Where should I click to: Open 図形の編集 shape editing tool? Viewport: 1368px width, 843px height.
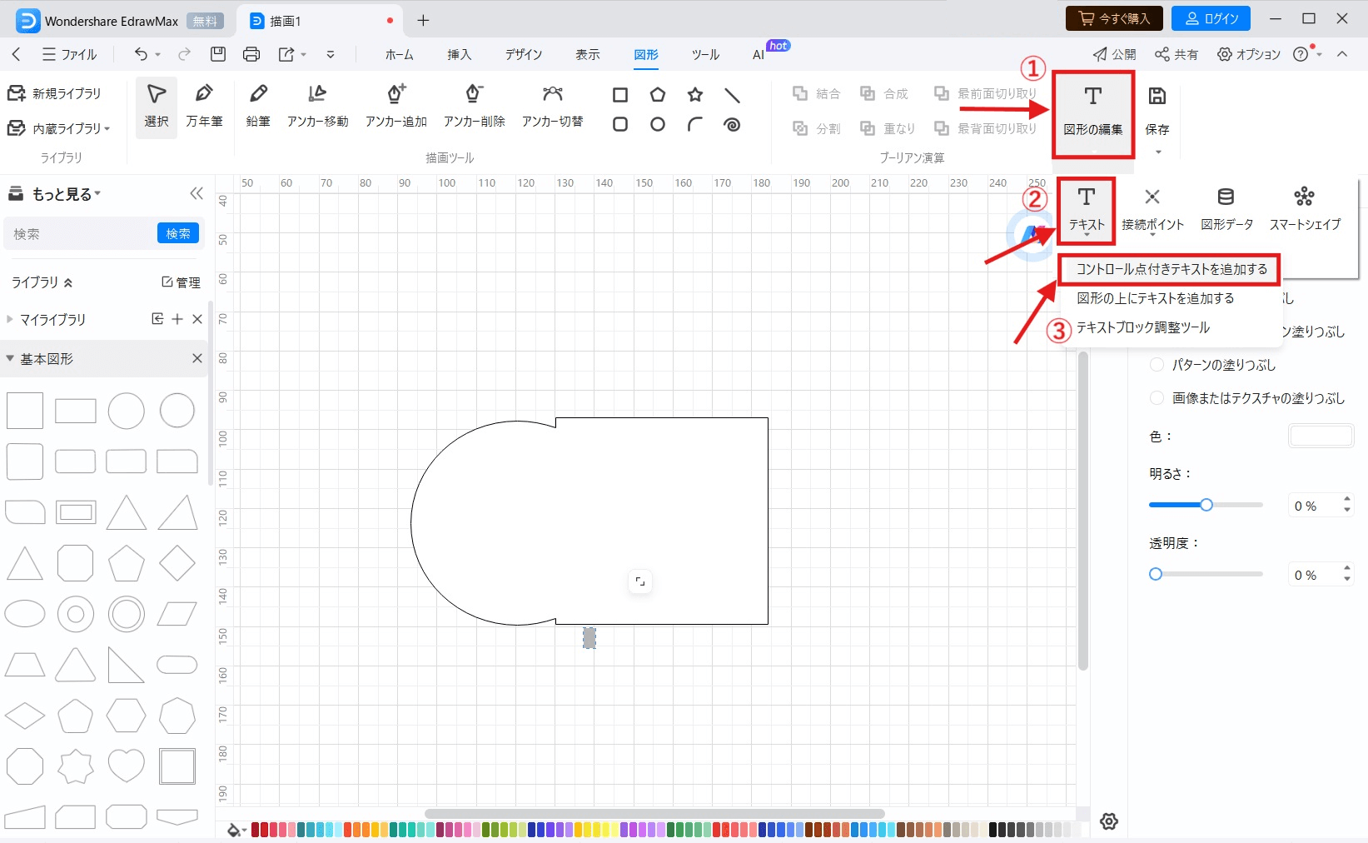click(1093, 114)
